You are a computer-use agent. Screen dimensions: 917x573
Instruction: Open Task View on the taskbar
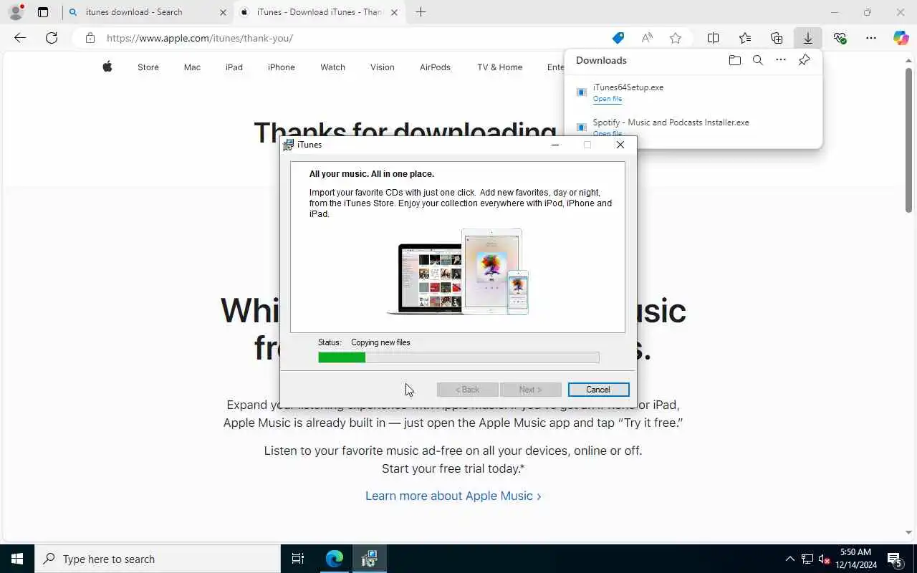point(298,559)
